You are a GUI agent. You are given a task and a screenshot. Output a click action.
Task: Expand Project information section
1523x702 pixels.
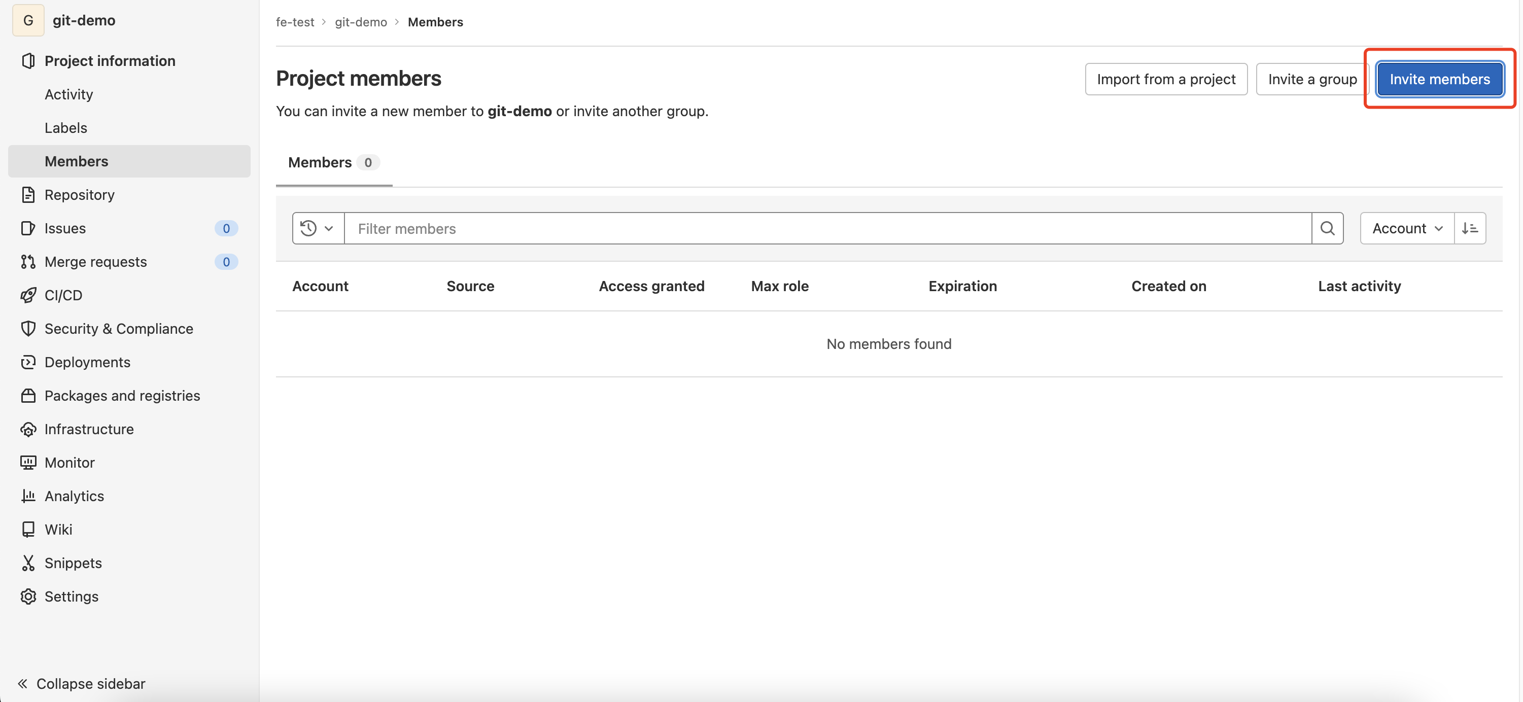pos(110,61)
